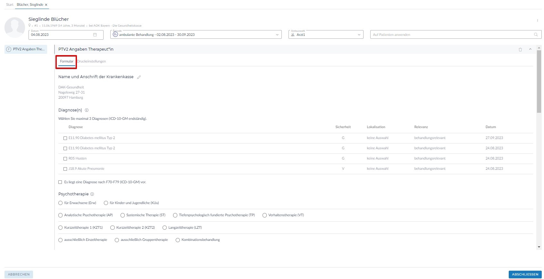
Task: Open the calendar picker in Datum field
Action: [x=95, y=35]
